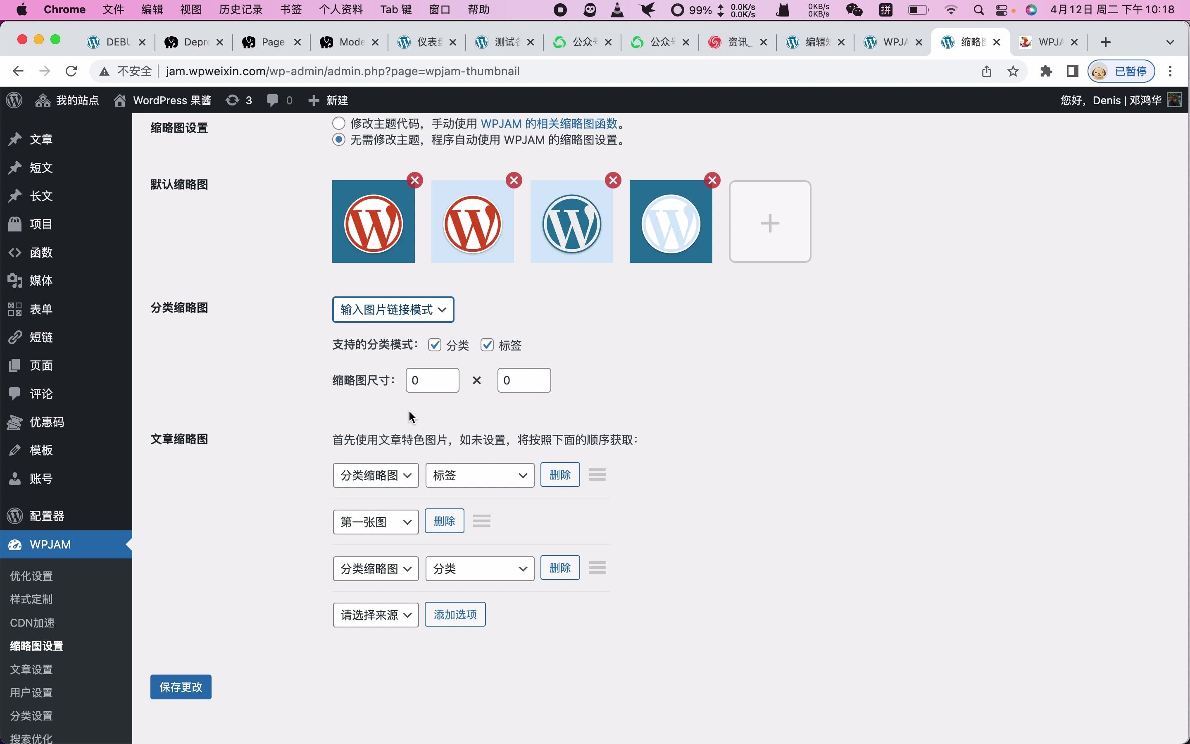The width and height of the screenshot is (1190, 744).
Task: Share this page using the share icon
Action: (986, 72)
